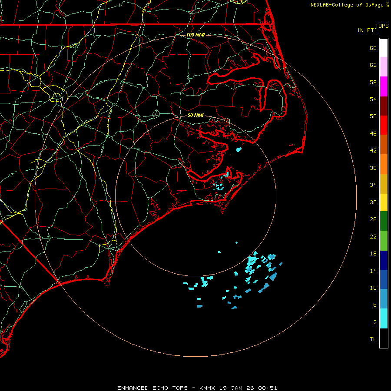The image size is (391, 391).
Task: Pick the bright orange swatch on the color bar
Action: tap(384, 164)
